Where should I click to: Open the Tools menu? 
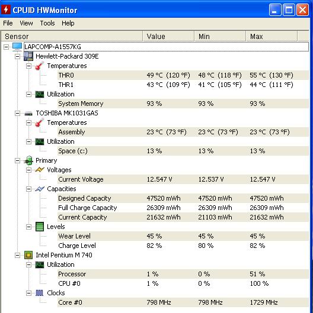(47, 23)
